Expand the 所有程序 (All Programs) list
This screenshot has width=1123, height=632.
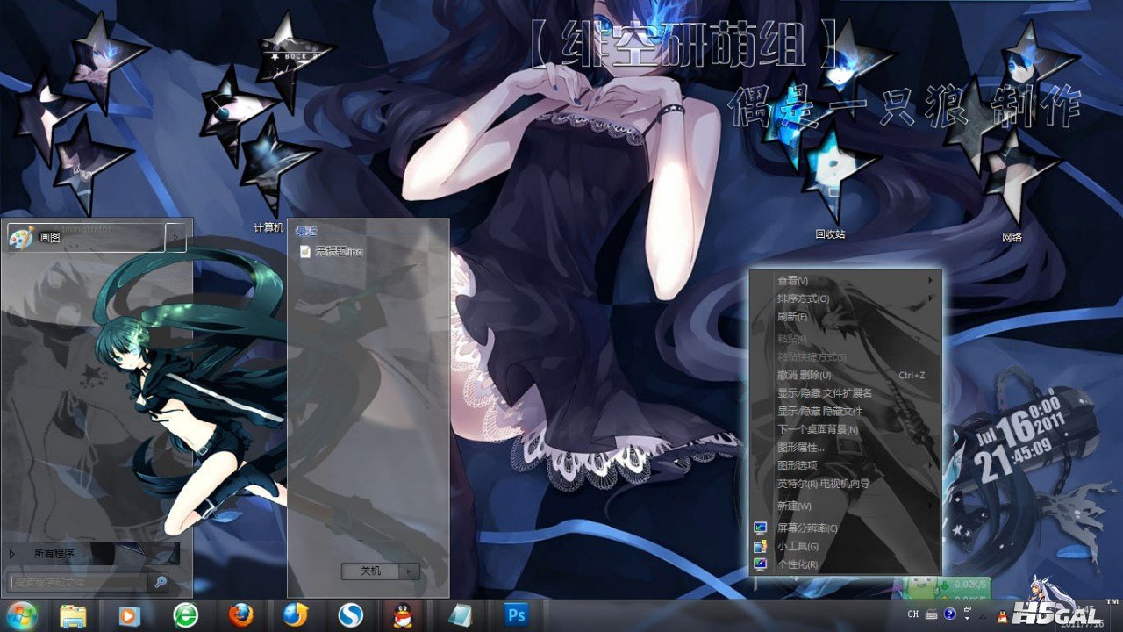(x=54, y=554)
